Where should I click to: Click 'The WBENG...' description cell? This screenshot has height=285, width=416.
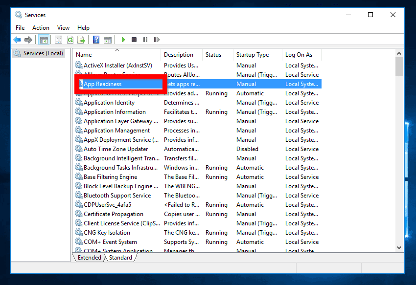[x=182, y=186]
